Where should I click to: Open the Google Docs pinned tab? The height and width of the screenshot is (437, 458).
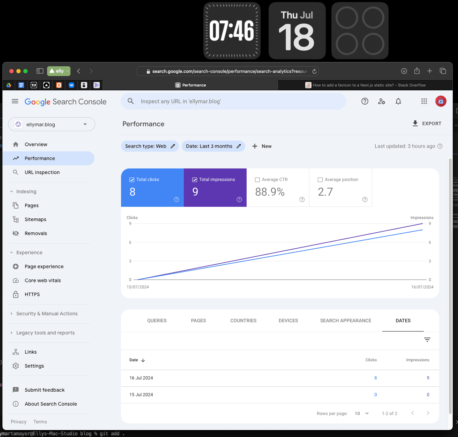[21, 85]
